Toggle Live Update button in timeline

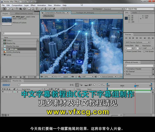[77, 85]
